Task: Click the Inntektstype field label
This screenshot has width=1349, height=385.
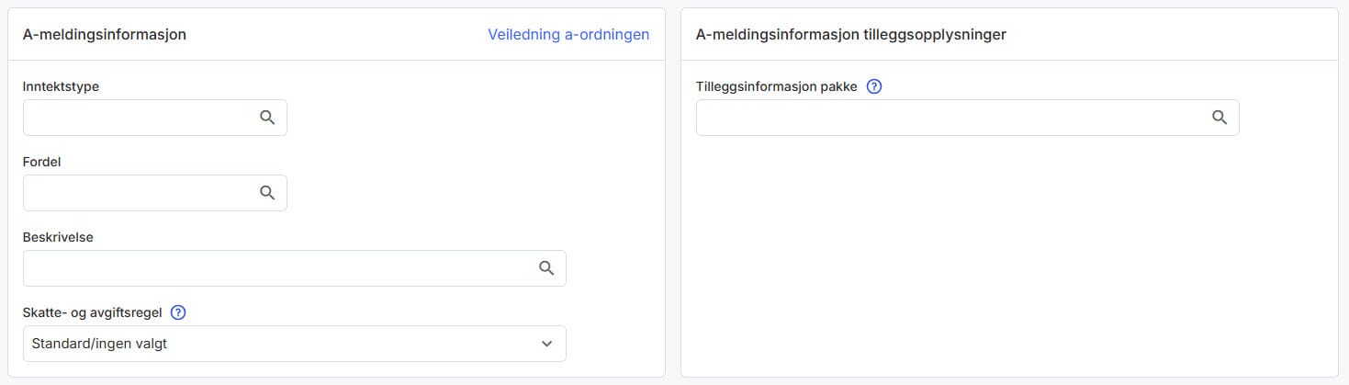Action: tap(61, 86)
